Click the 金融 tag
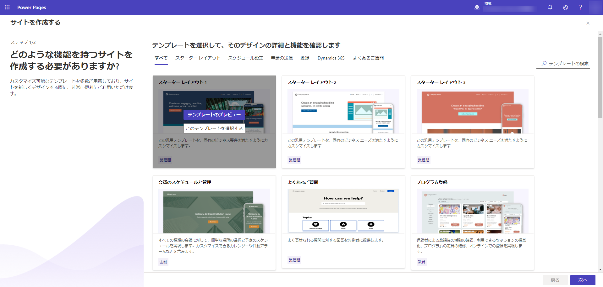 click(163, 262)
